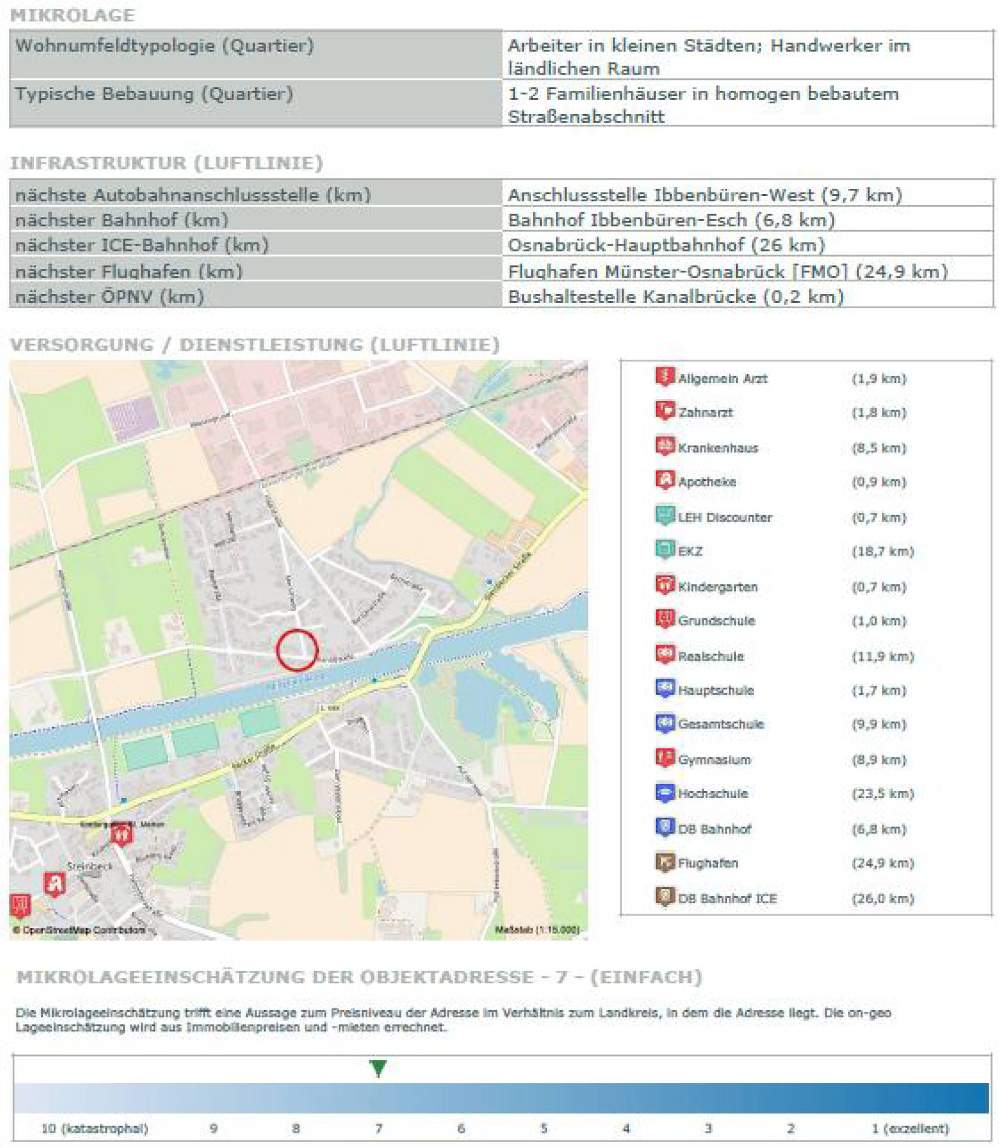Click 'Osnabrück-Hauptbahnhof (26 km)' cell
Screen dimensions: 1003x1147
pyautogui.click(x=748, y=244)
